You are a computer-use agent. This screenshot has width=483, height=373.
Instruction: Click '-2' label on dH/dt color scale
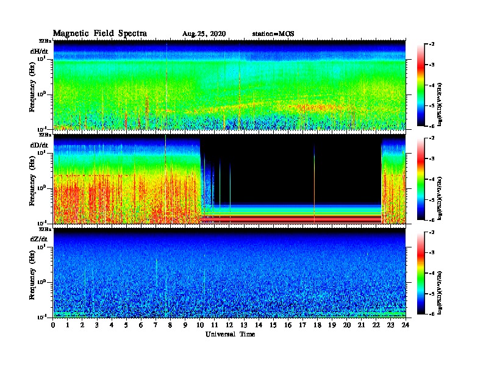pos(432,44)
